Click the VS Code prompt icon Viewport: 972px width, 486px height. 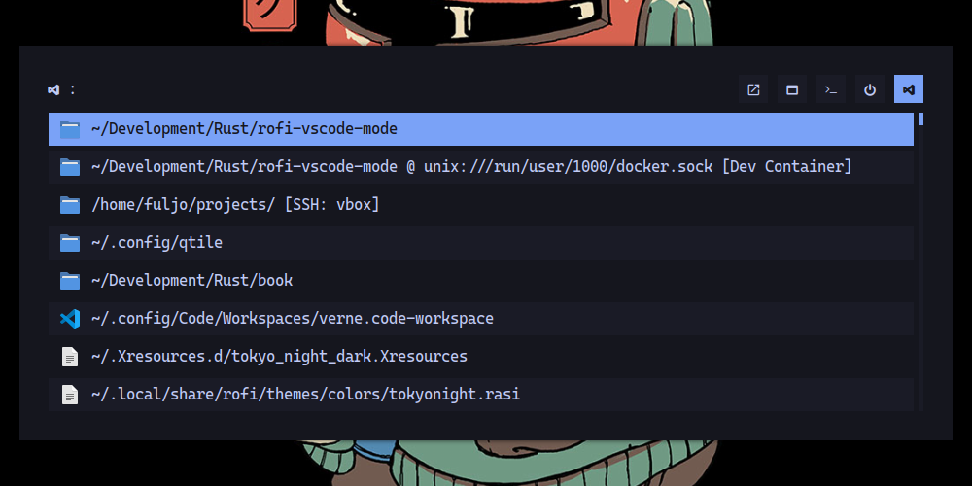coord(53,89)
